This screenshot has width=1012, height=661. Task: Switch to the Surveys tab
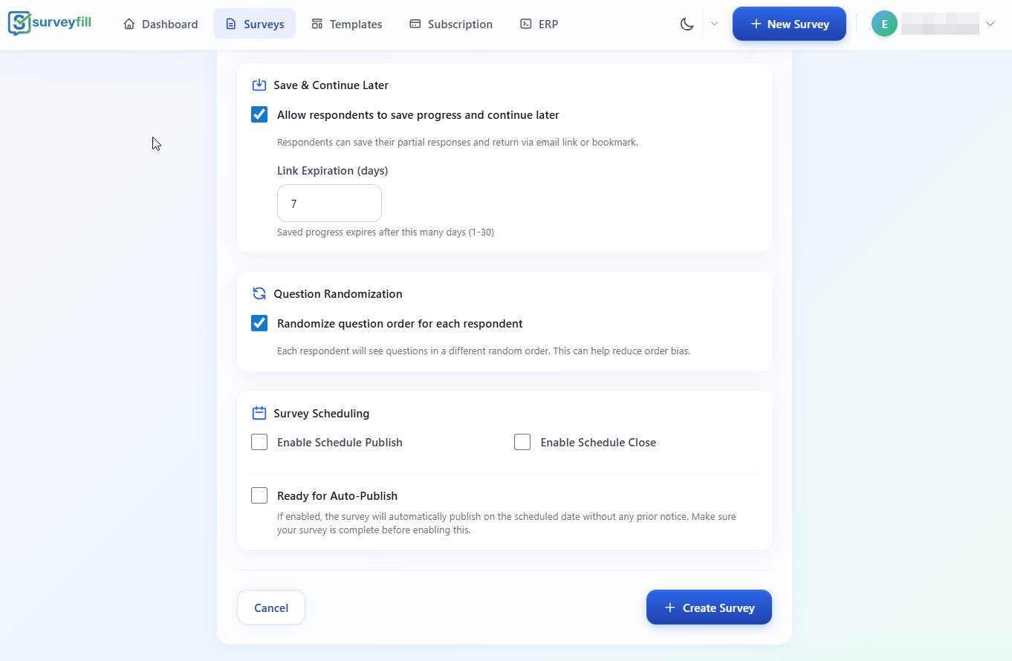pos(254,23)
